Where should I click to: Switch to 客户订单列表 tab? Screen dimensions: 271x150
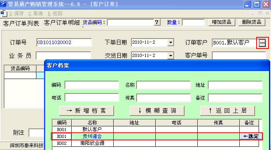click(21, 23)
